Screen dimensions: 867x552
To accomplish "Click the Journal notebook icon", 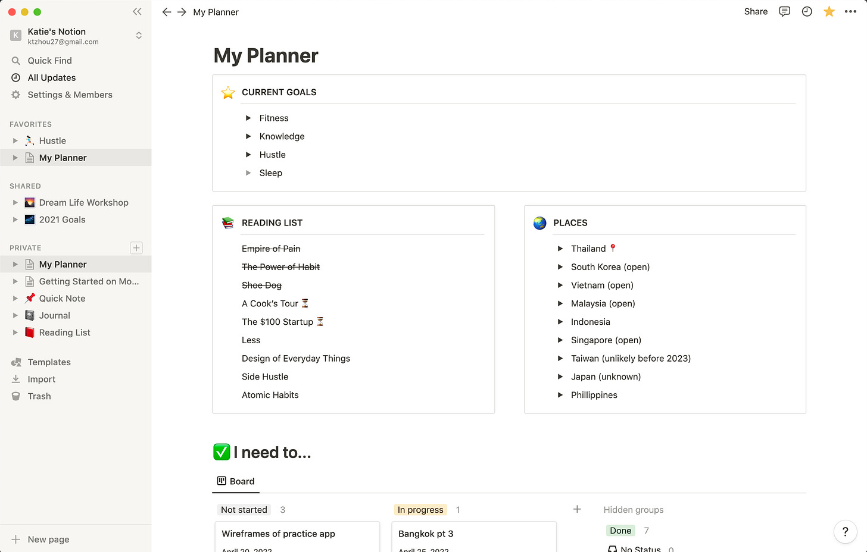I will [x=30, y=315].
